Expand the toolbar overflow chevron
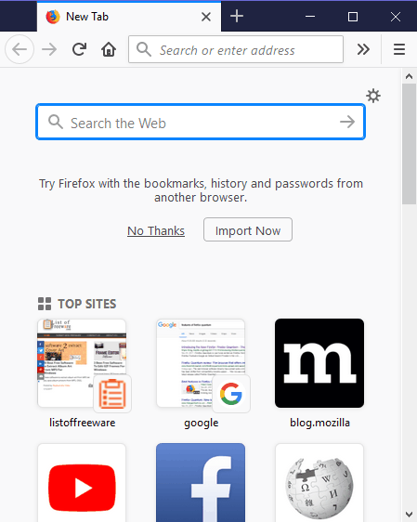This screenshot has height=522, width=417. point(363,49)
